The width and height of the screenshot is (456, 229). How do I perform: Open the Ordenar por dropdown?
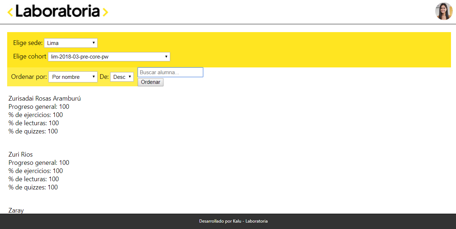point(73,77)
